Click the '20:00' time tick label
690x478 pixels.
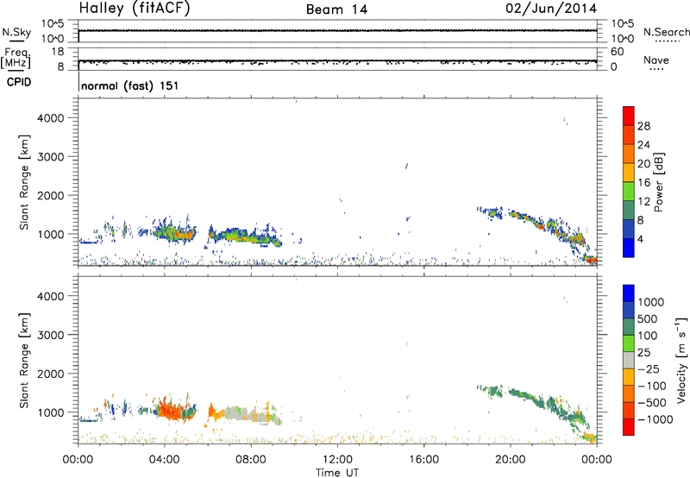click(x=510, y=460)
